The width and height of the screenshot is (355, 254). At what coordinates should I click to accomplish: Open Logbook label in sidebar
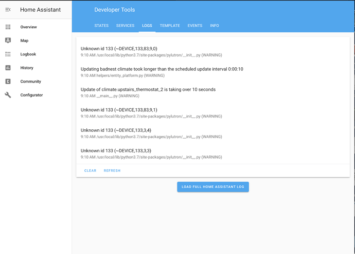tap(28, 54)
